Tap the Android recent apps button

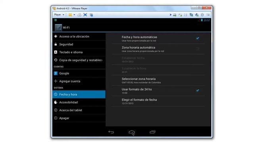[152, 132]
